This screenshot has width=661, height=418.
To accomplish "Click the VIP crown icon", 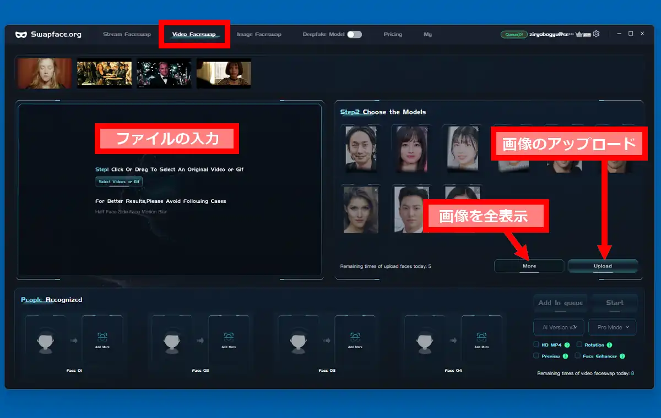I will [x=579, y=34].
